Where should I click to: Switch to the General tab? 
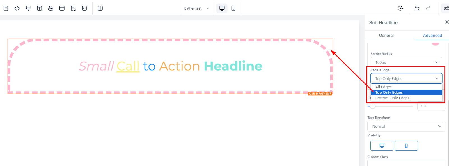386,36
